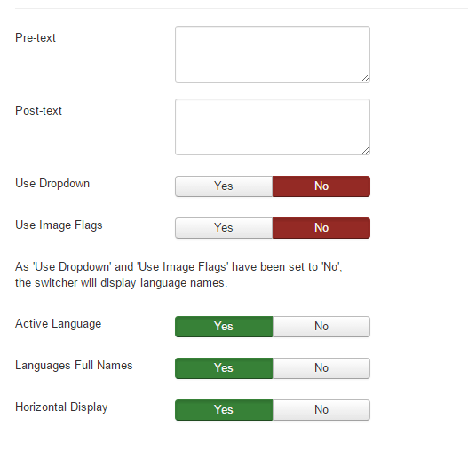Set Active Language to No
Screen dimensions: 468x466
coord(321,327)
